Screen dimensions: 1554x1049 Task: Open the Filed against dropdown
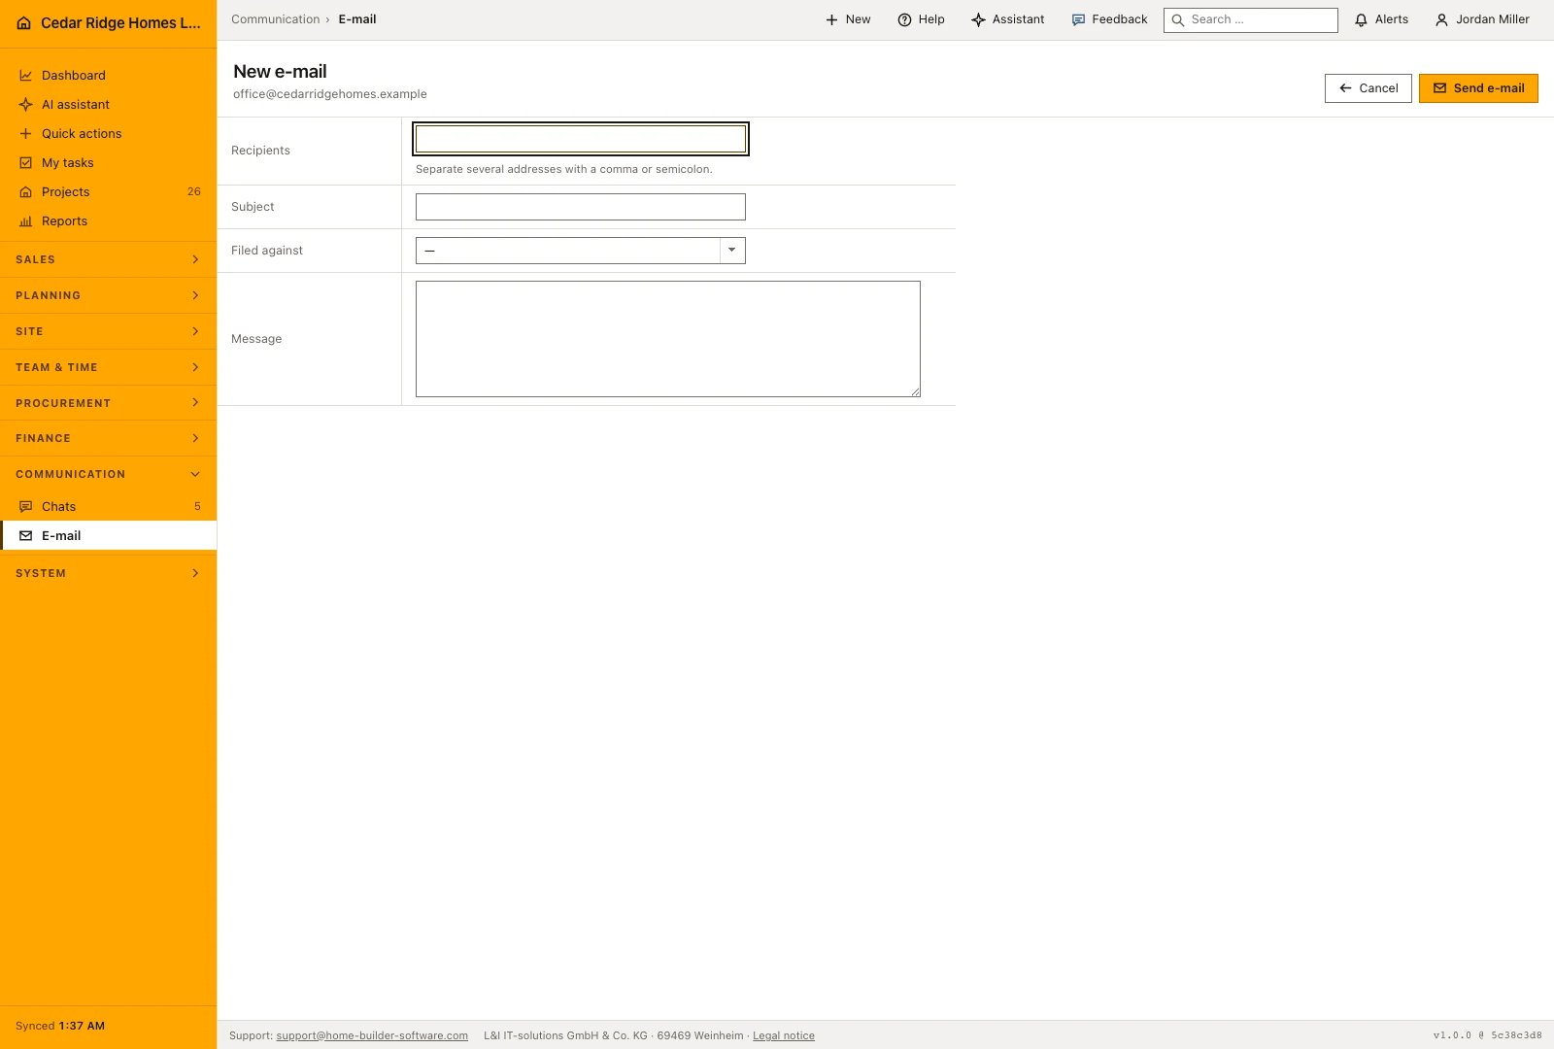point(581,251)
